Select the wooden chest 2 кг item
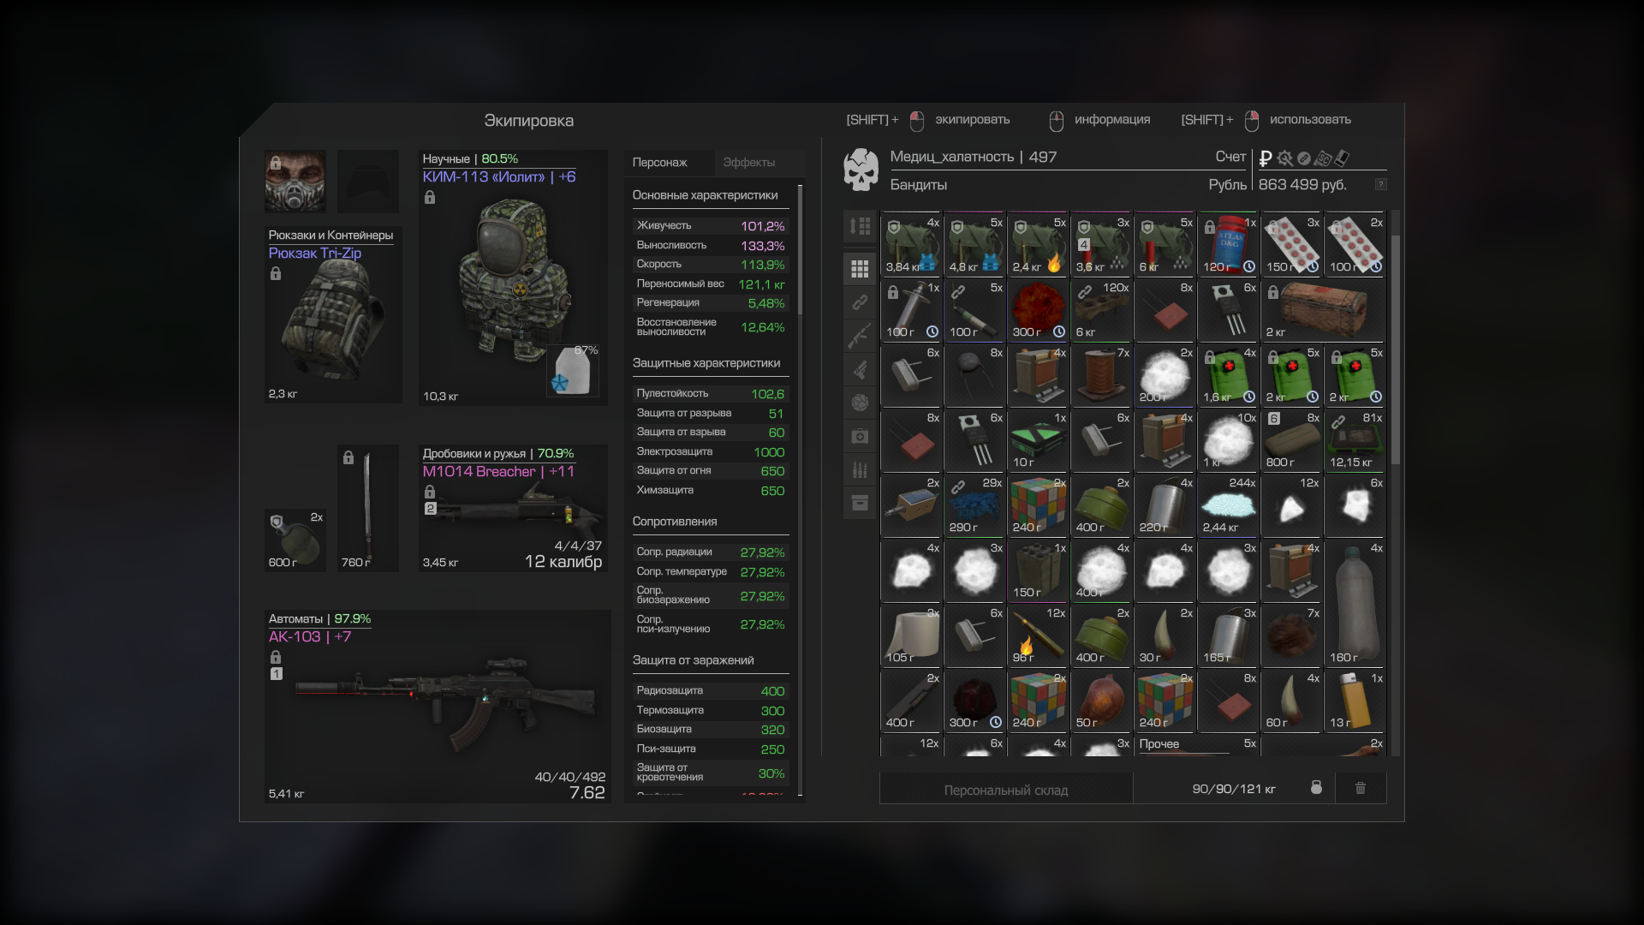Screen dimensions: 1644x925 point(1324,309)
